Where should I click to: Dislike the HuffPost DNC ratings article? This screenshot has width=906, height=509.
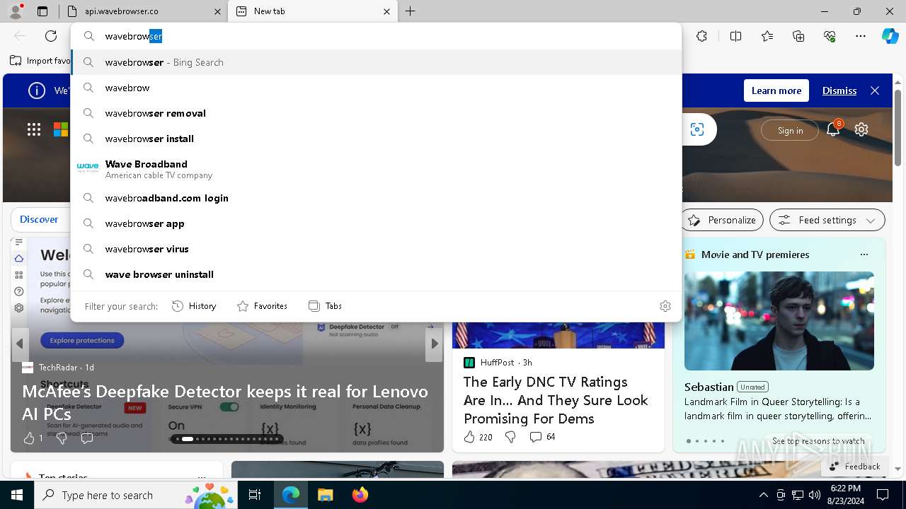[x=510, y=437]
